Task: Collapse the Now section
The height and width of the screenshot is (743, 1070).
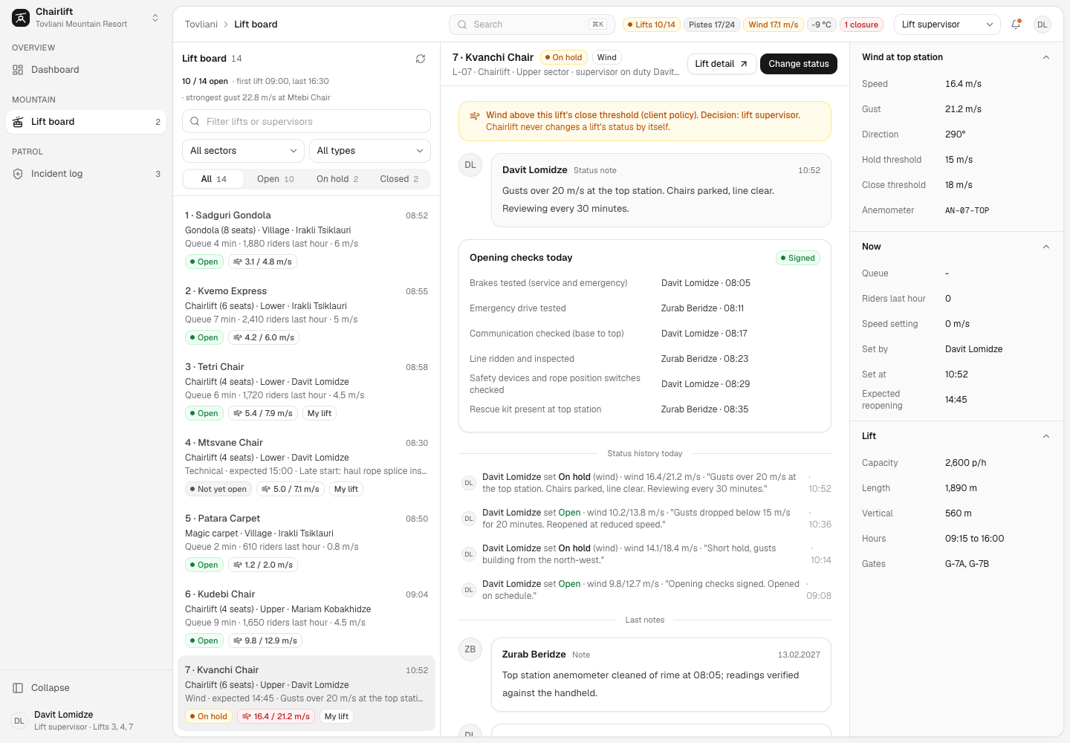Action: [x=1046, y=247]
